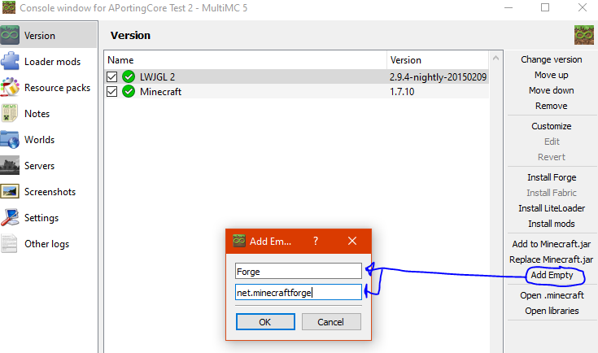The height and width of the screenshot is (353, 598).
Task: Click Install LiteLoader button
Action: 552,208
